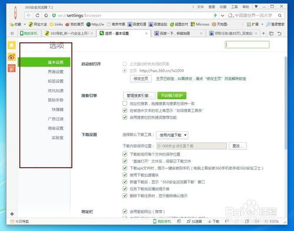Image resolution: width=294 pixels, height=231 pixels.
Task: Open the 查看 menu
Action: (x=212, y=7)
